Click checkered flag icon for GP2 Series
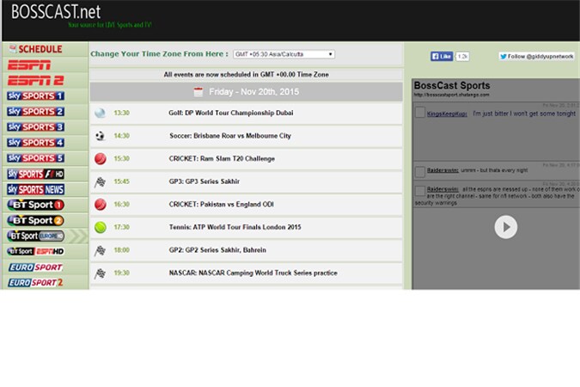 100,250
